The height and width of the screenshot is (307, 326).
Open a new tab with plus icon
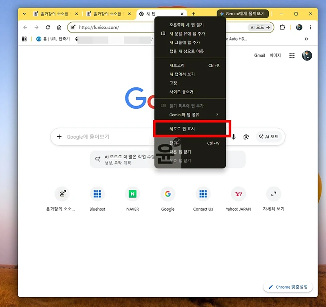pyautogui.click(x=193, y=14)
